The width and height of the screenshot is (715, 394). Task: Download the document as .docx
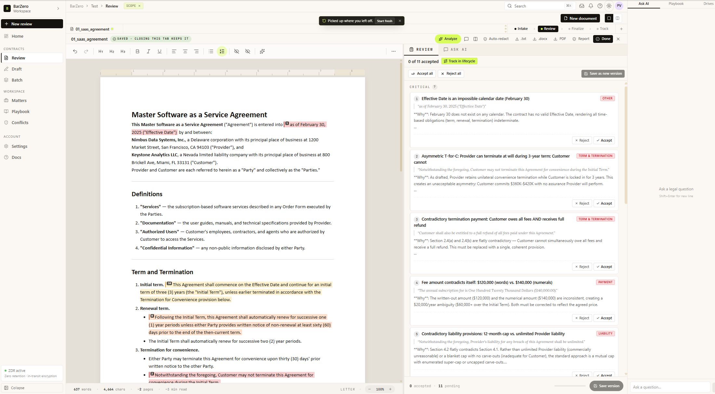pyautogui.click(x=540, y=39)
